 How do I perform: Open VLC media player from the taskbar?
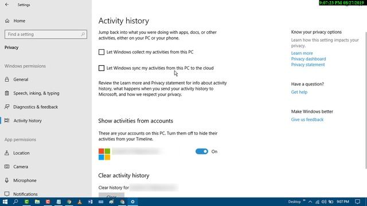click(80, 202)
